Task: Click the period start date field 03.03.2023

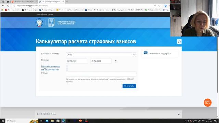Action: pyautogui.click(x=76, y=61)
